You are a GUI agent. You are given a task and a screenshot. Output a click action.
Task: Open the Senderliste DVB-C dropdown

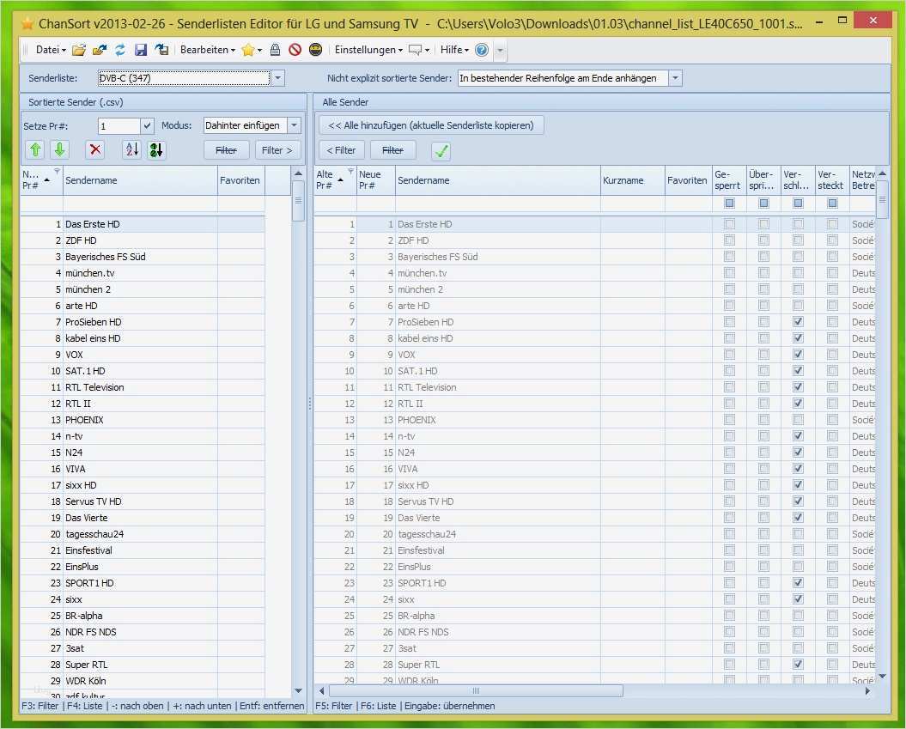277,77
